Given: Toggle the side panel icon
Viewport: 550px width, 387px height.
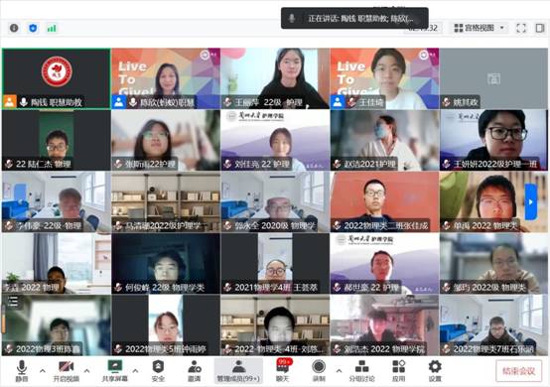Looking at the screenshot, I should coord(540,28).
